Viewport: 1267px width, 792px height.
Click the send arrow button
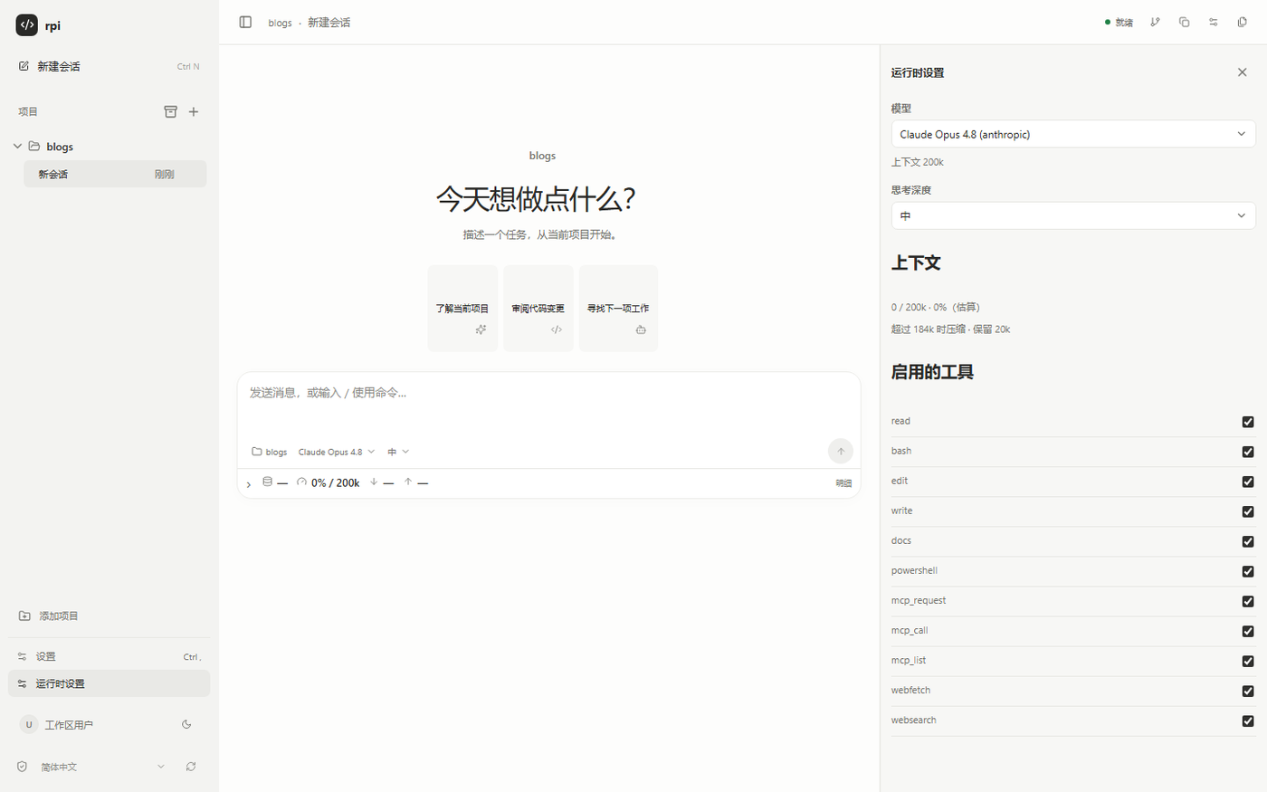click(840, 451)
